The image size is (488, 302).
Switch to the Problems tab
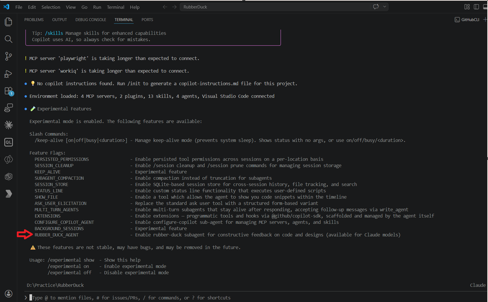(34, 20)
